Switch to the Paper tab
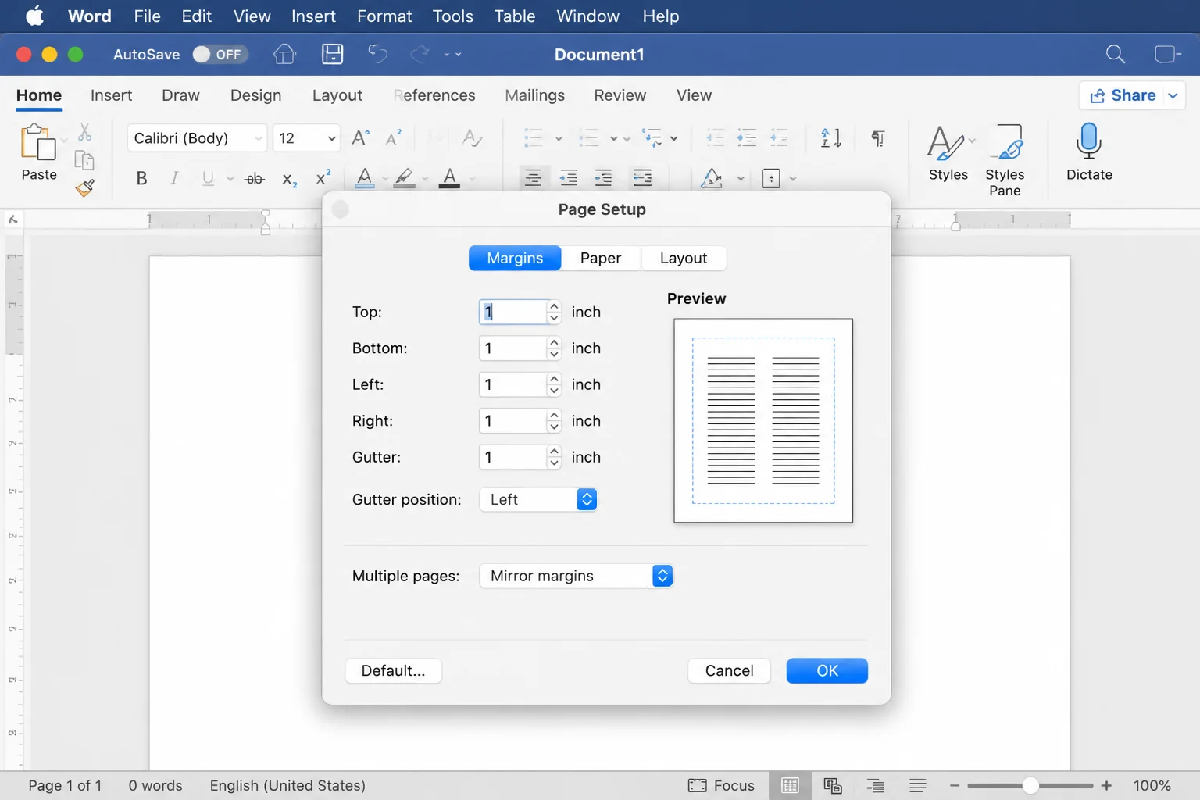 pos(601,258)
